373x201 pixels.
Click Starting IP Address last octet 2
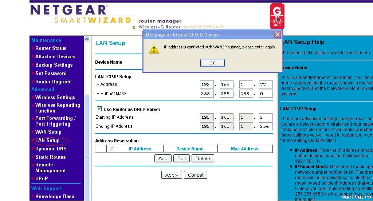click(266, 117)
